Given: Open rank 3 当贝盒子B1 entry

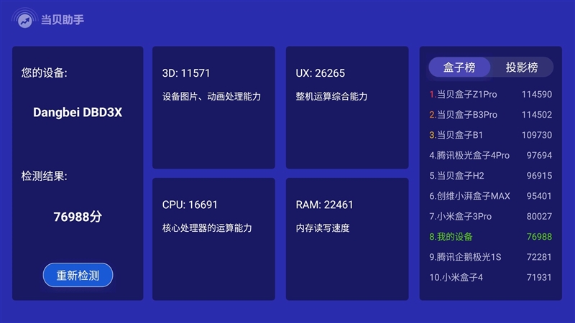Looking at the screenshot, I should (490, 135).
